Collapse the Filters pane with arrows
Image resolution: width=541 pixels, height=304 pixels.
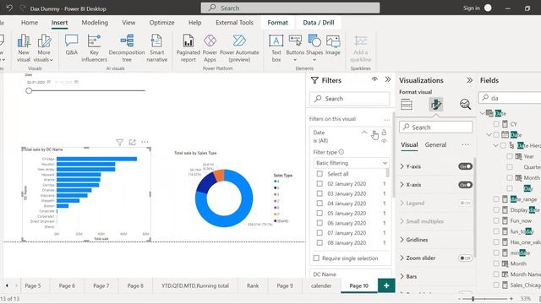click(x=388, y=79)
